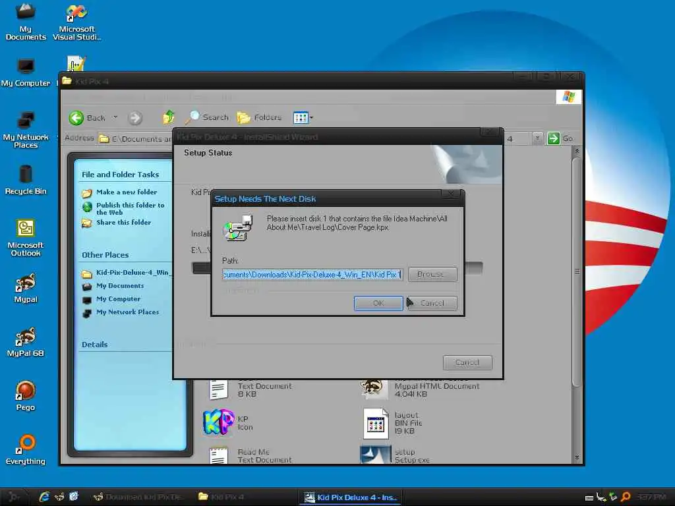
Task: Open the Back history dropdown arrow
Action: pyautogui.click(x=115, y=117)
